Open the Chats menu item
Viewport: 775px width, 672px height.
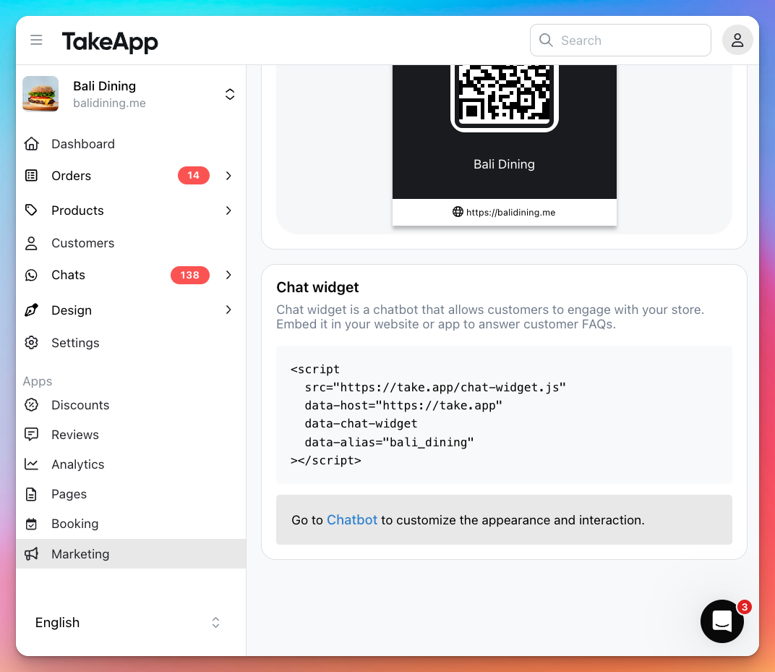[x=131, y=275]
